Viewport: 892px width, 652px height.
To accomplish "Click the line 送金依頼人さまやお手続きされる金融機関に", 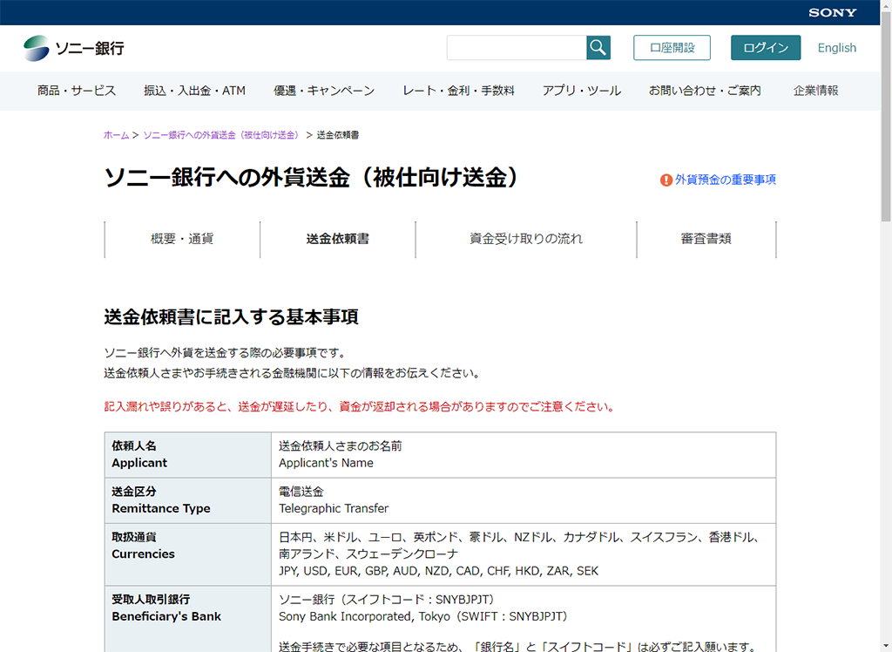I will pos(294,374).
